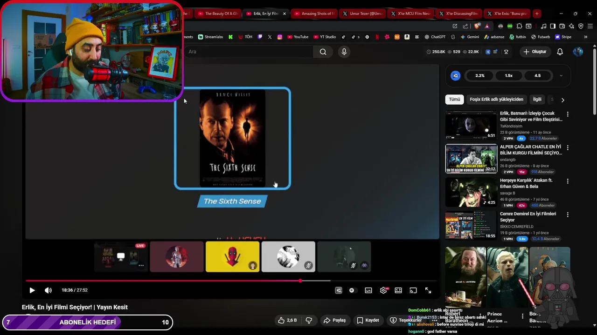
Task: Open the vidIQ icon in player controls
Action: (339, 290)
